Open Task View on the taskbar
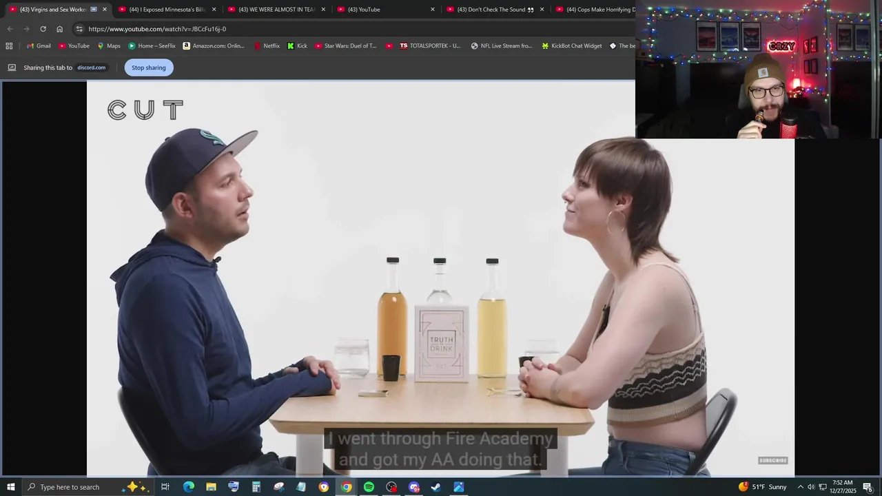882x496 pixels. (x=165, y=487)
